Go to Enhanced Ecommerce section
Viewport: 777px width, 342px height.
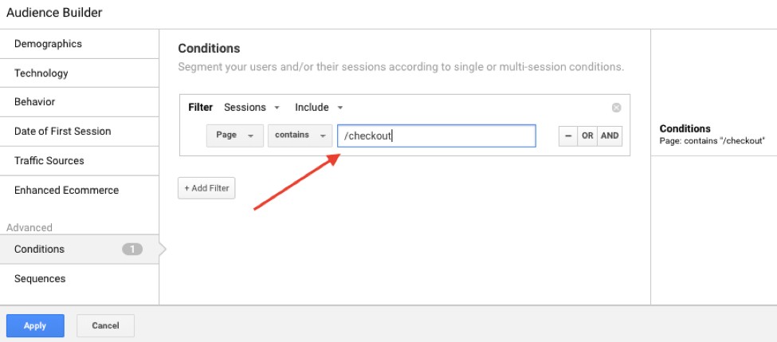pos(66,191)
